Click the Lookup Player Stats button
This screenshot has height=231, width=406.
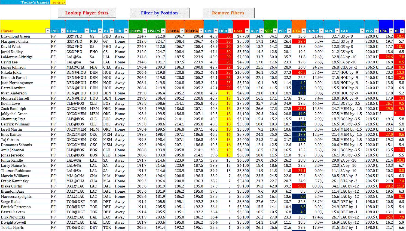coord(87,13)
